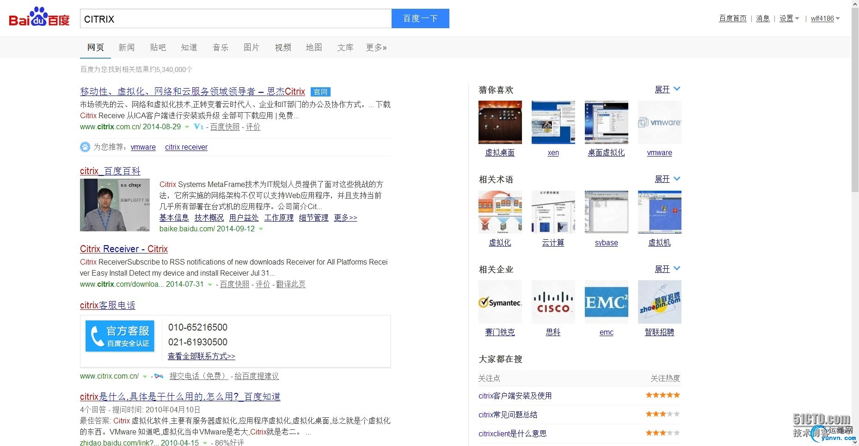Image resolution: width=859 pixels, height=446 pixels.
Task: Click 翻译此页 link
Action: (291, 284)
